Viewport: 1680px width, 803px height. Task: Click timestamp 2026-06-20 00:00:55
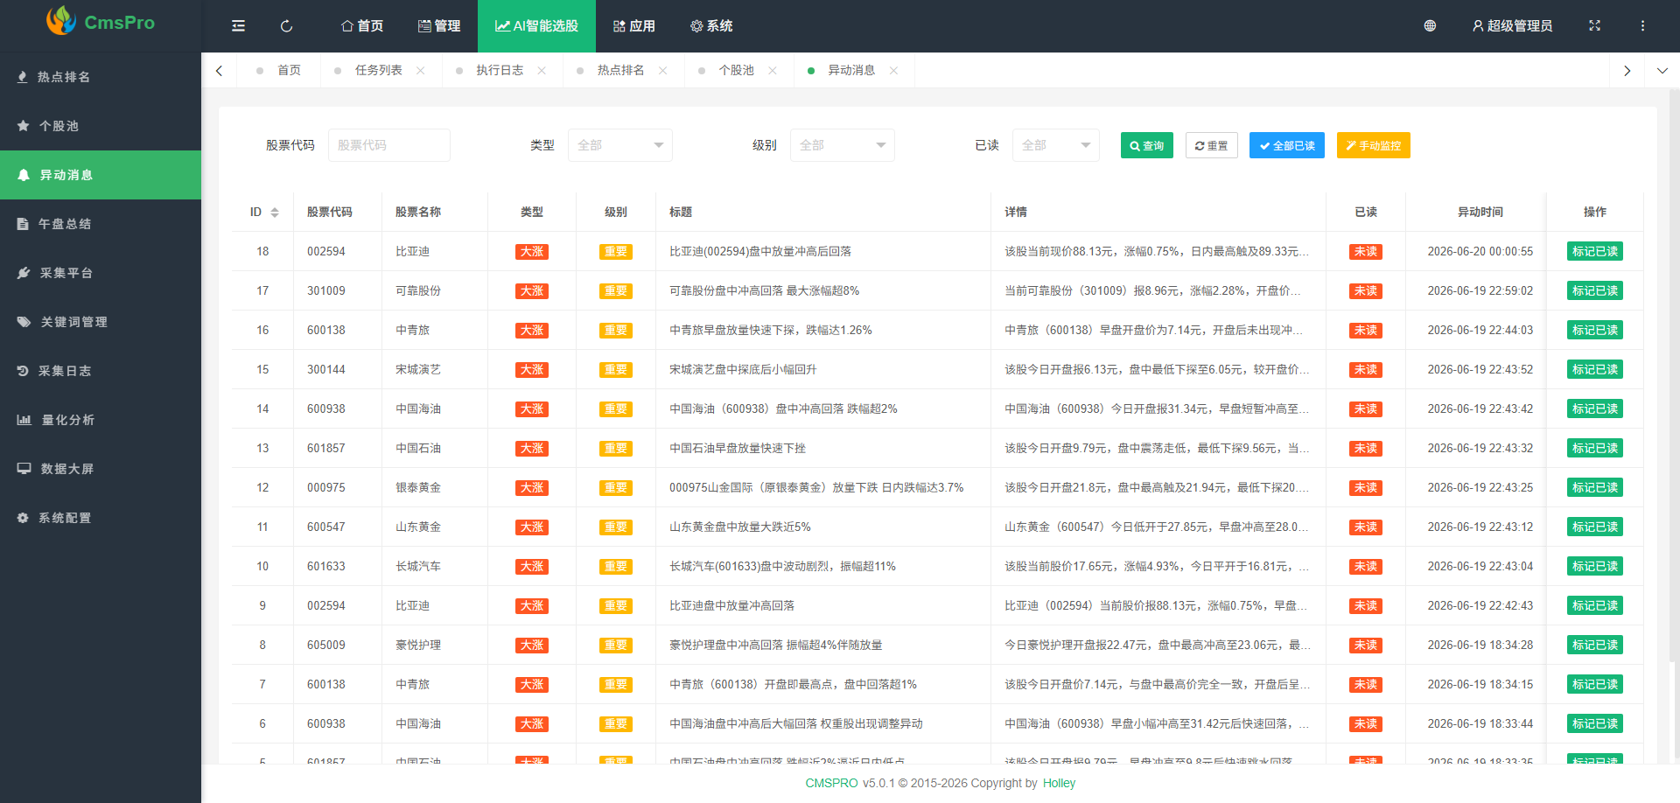click(1480, 252)
